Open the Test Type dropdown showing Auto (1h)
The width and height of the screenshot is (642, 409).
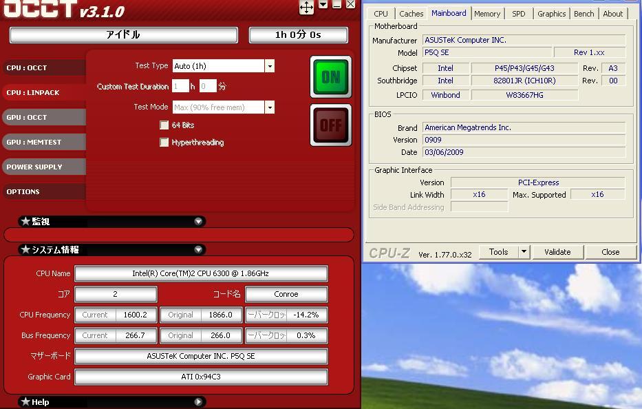pos(270,66)
